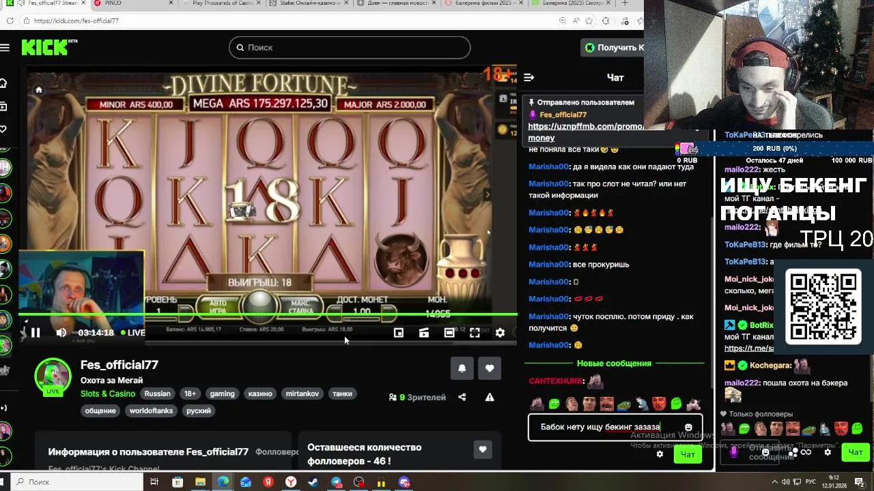
Task: Open the player settings gear
Action: [500, 333]
